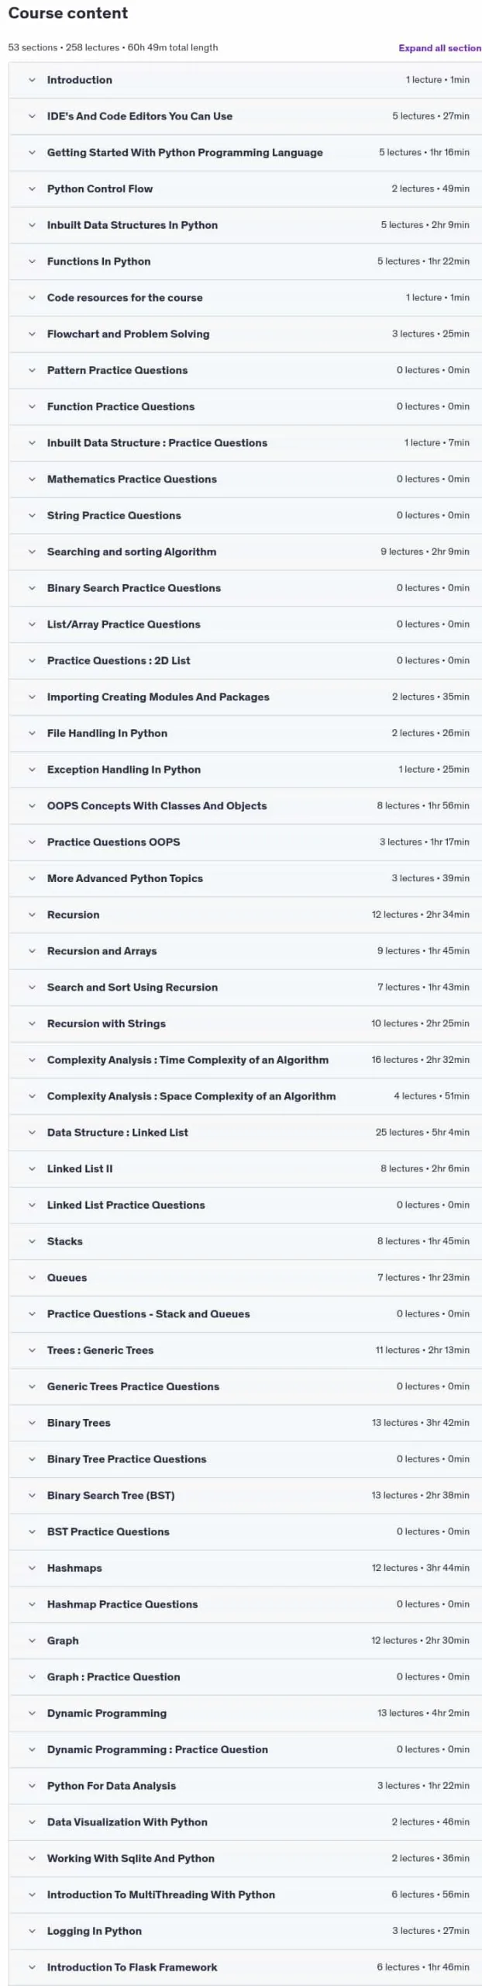Expand Functions In Python section

[x=245, y=261]
